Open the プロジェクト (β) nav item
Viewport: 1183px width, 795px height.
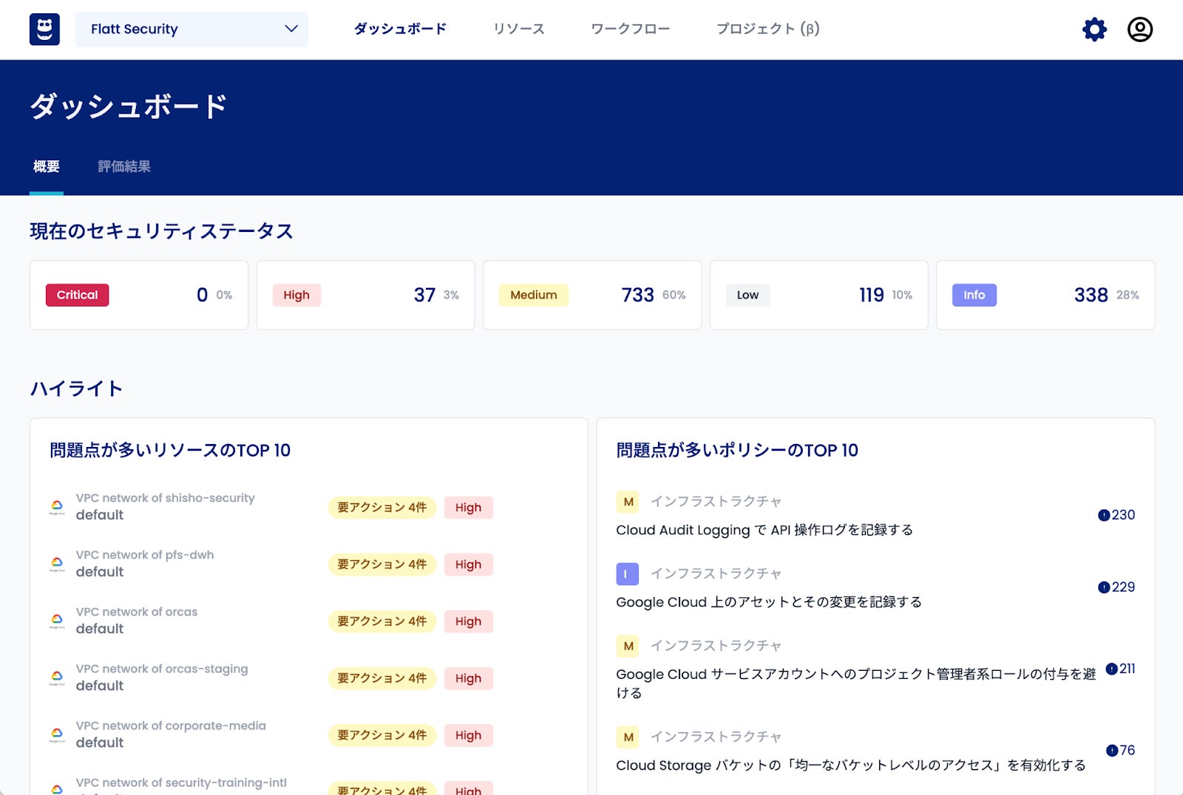tap(767, 29)
